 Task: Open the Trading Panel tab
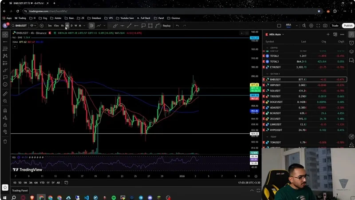[x=20, y=190]
